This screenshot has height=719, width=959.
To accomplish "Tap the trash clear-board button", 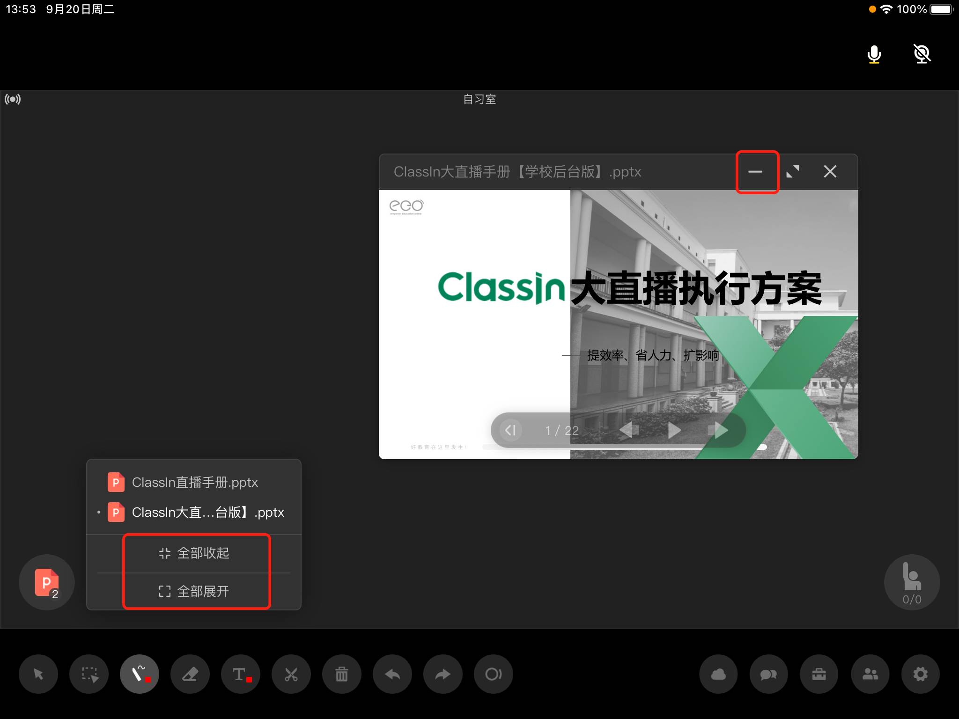I will tap(342, 674).
